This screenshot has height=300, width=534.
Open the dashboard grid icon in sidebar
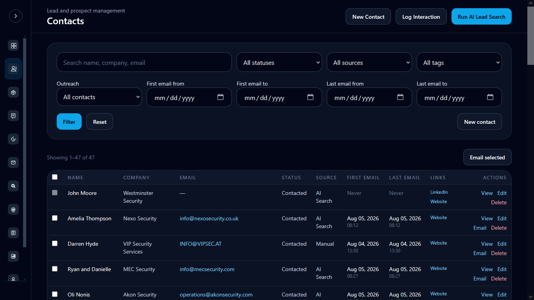point(14,46)
